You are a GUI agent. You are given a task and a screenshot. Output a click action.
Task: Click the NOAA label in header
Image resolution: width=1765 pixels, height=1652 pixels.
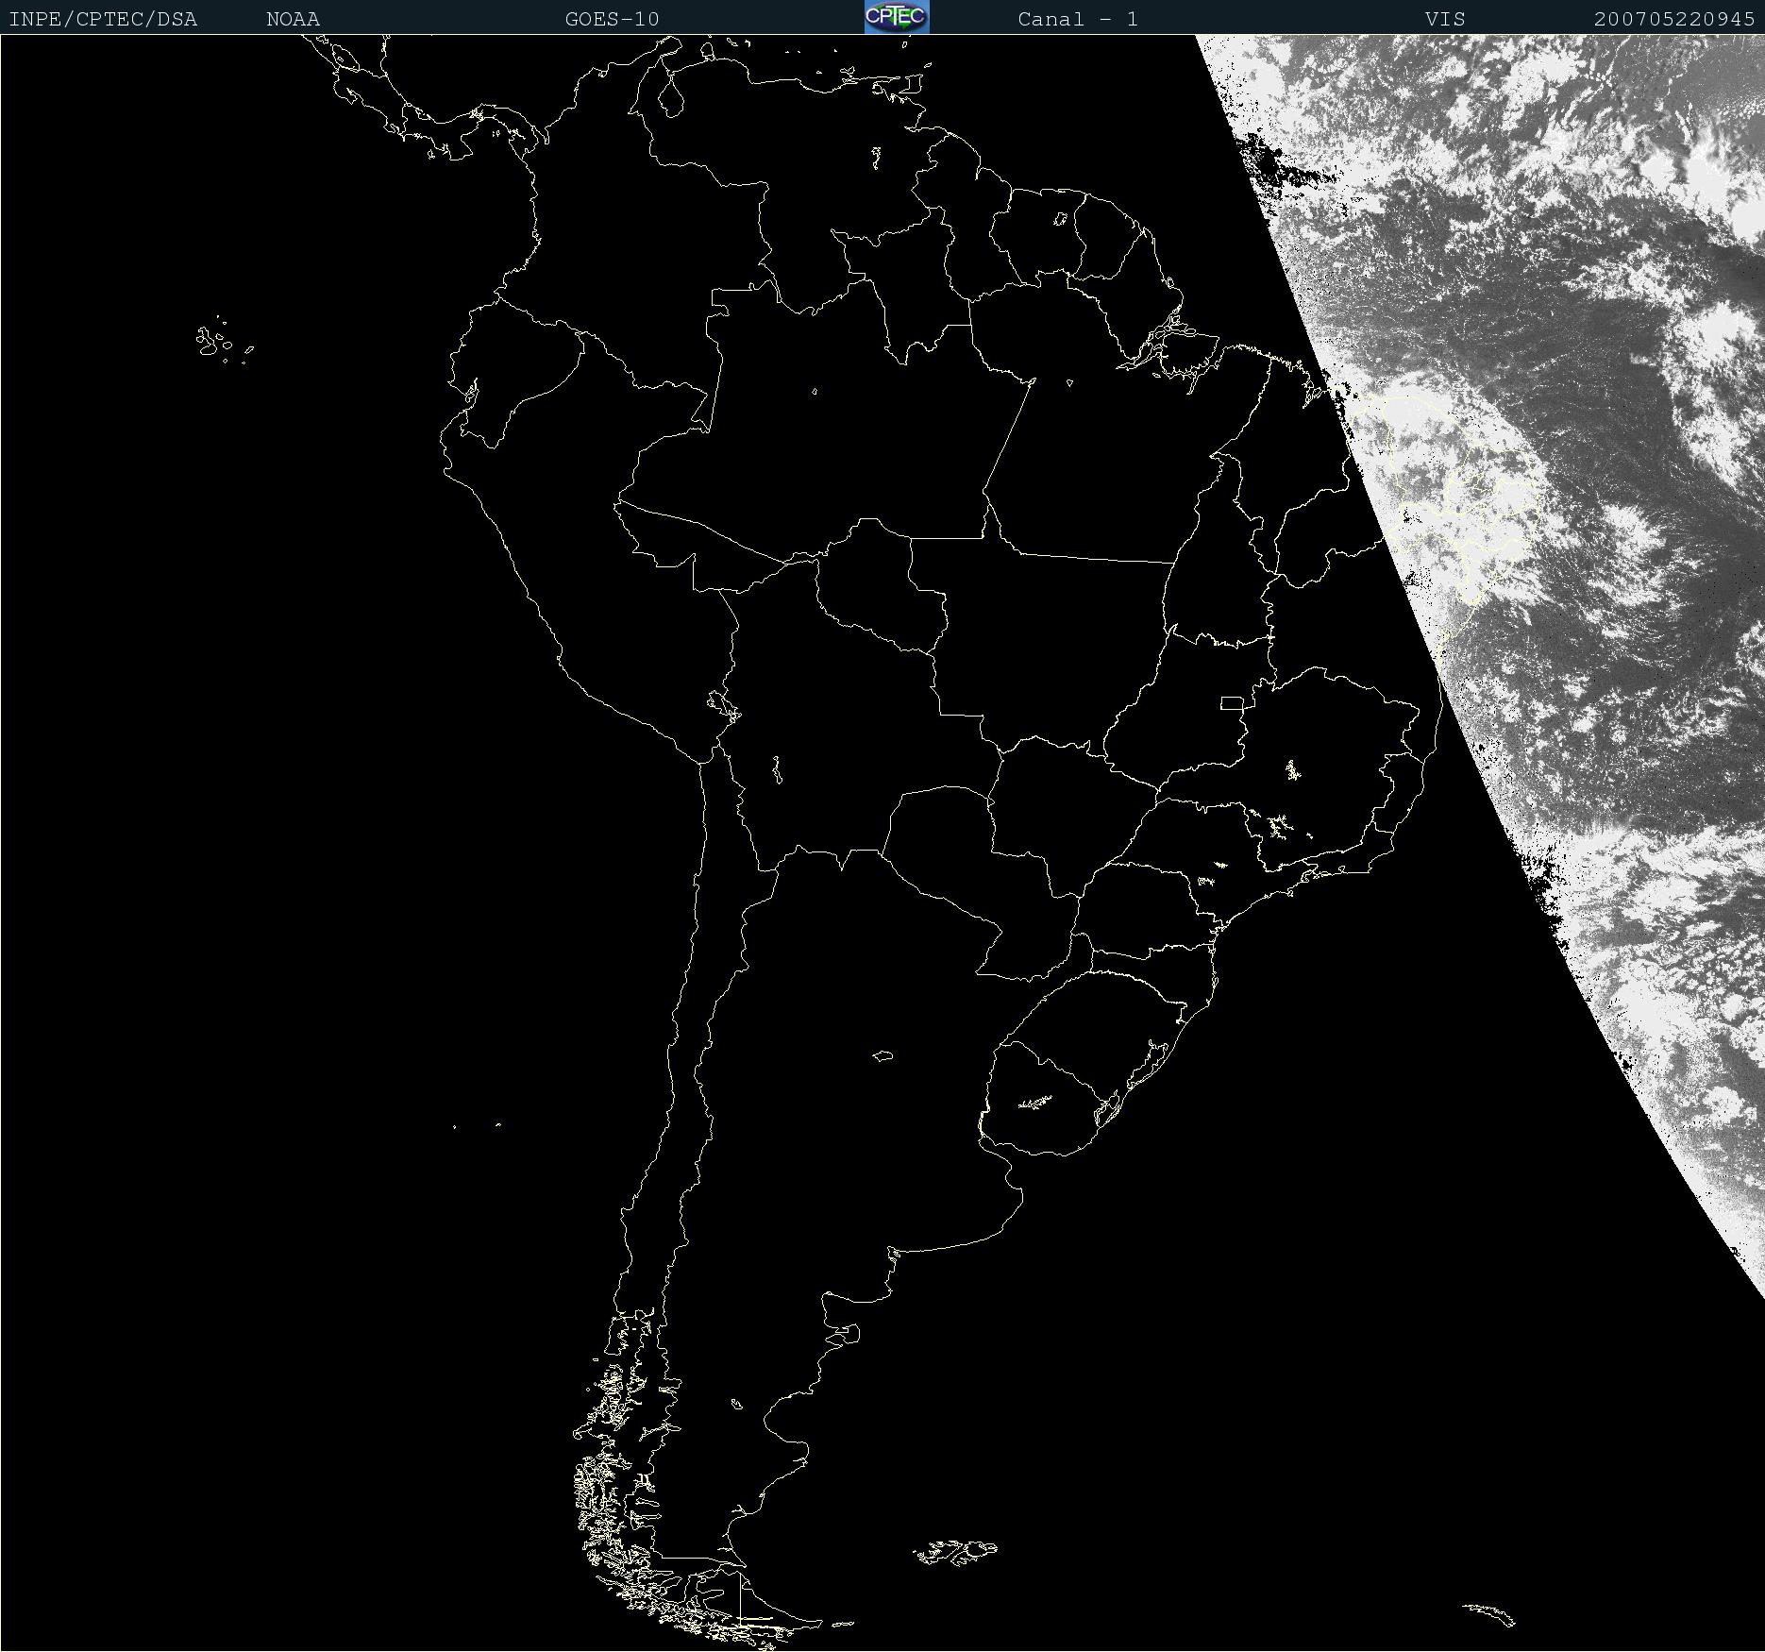[x=293, y=19]
